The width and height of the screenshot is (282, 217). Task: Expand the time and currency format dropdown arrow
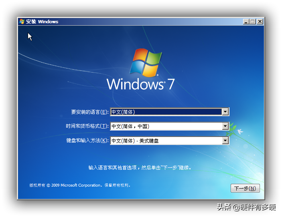(225, 126)
